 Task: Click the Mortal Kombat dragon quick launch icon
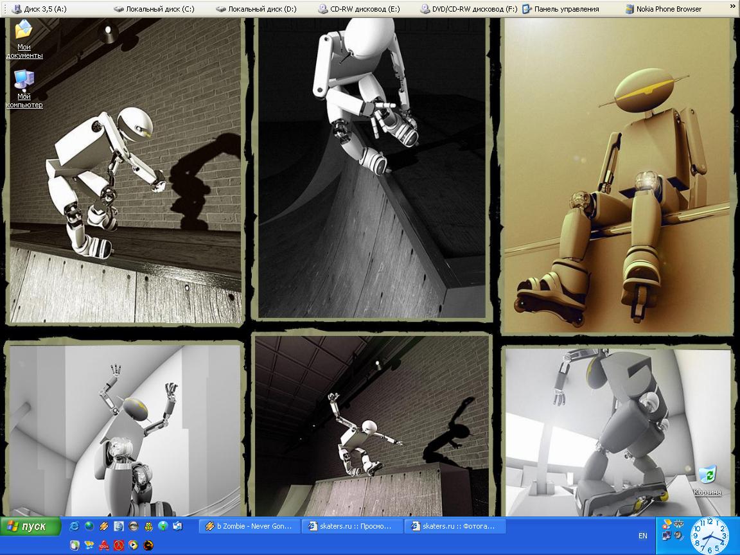148,545
